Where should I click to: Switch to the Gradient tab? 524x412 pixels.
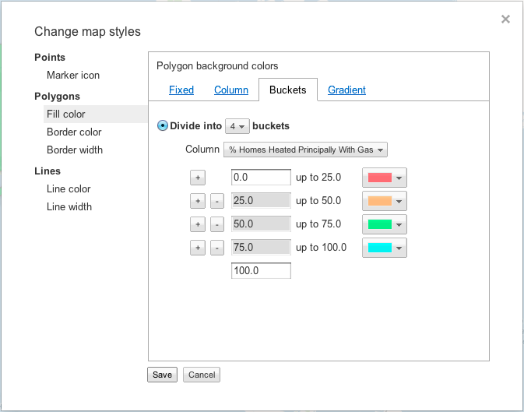pos(346,90)
